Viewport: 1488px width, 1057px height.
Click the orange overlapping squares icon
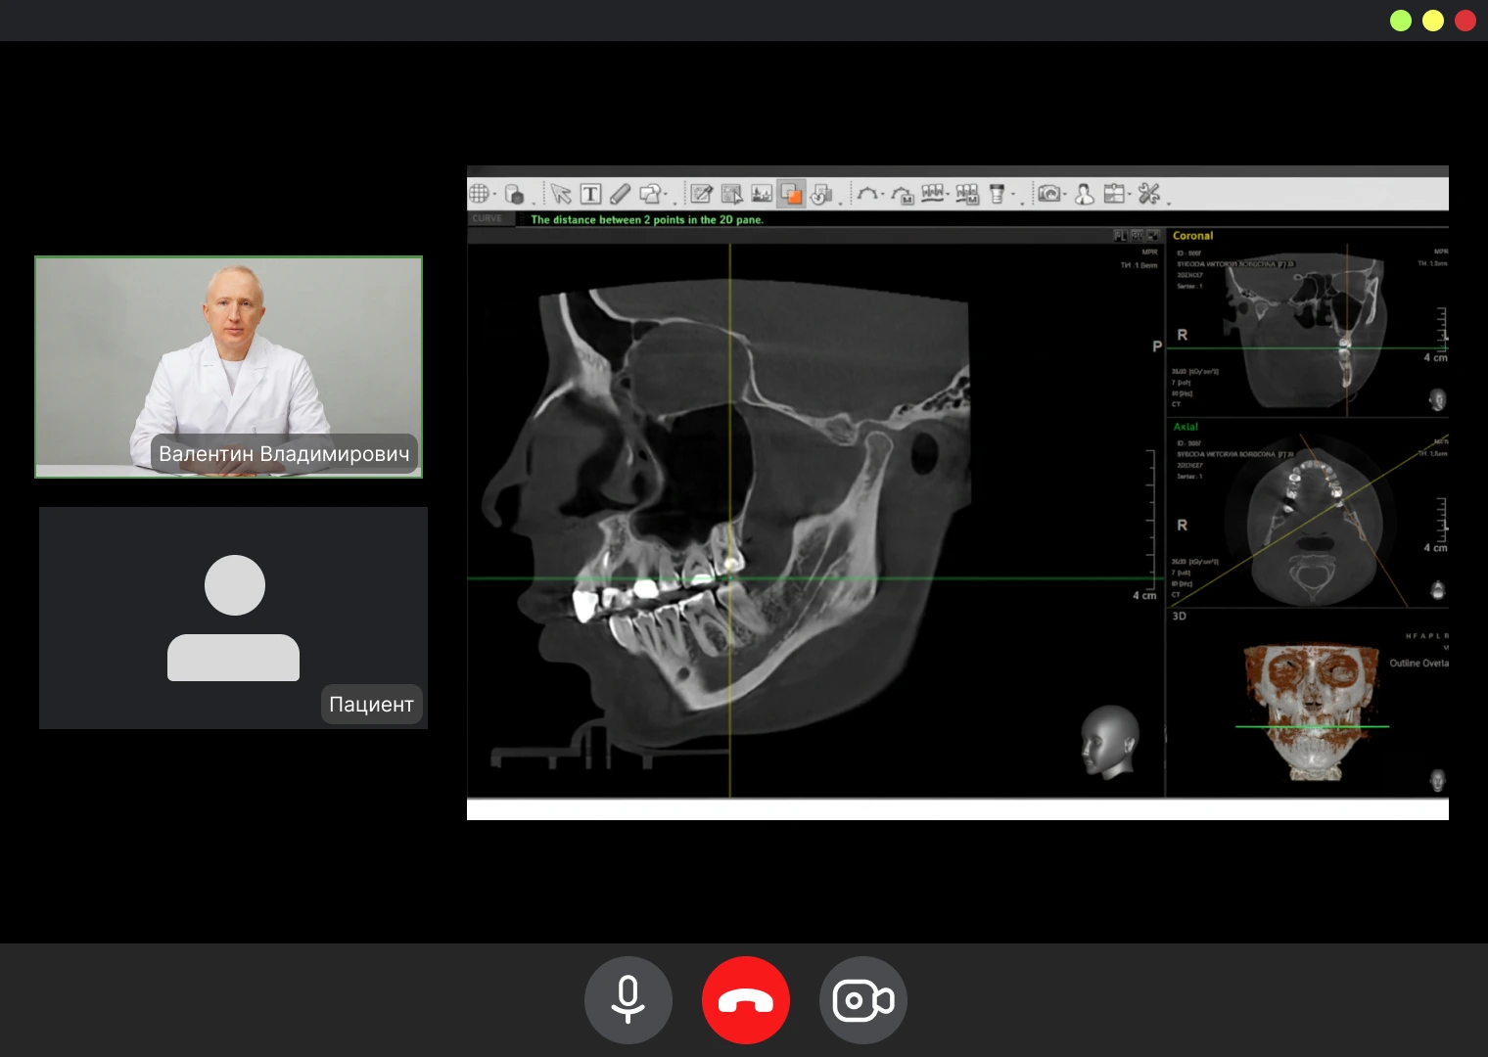[x=791, y=194]
